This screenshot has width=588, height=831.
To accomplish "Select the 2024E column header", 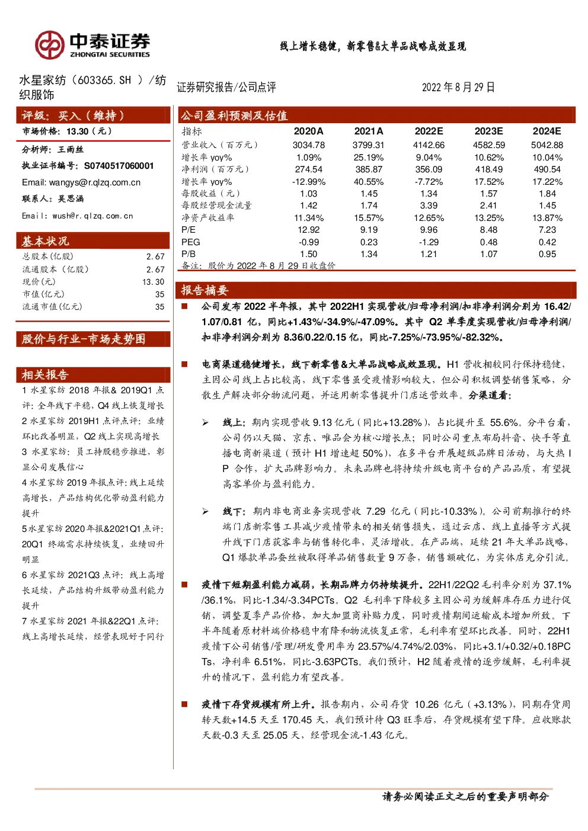I will [x=547, y=131].
